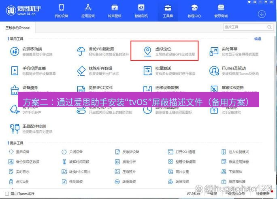The width and height of the screenshot is (277, 199).
Task: Open the 图片去重 duplicate photo tool
Action: point(179,171)
